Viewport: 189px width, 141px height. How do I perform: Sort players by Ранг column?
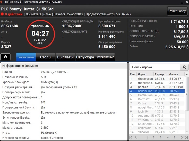pyautogui.click(x=133, y=74)
